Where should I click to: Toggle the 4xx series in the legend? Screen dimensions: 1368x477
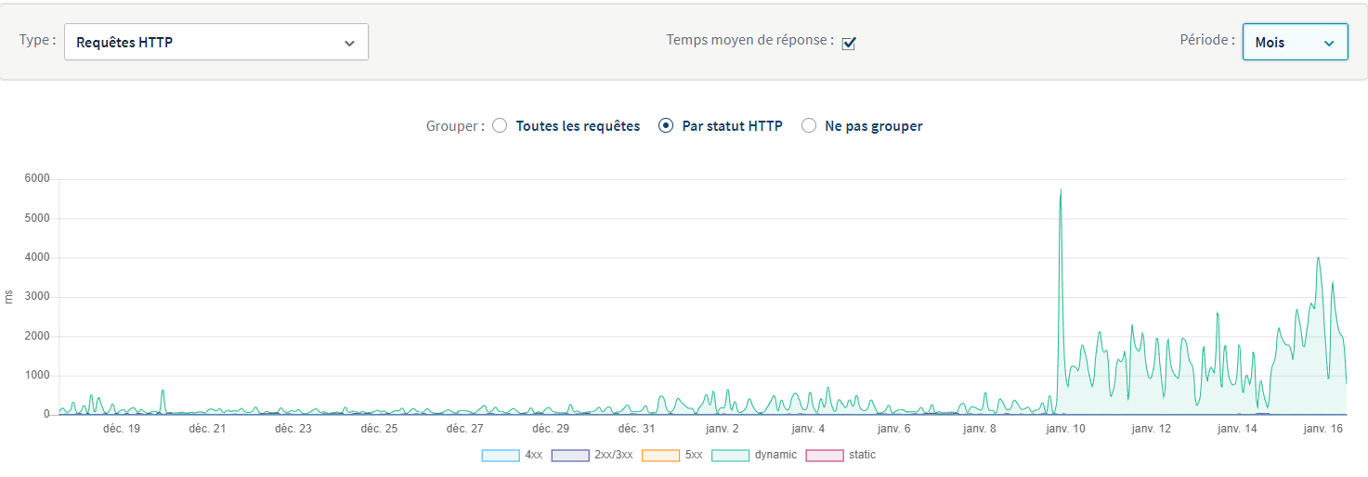[x=501, y=456]
